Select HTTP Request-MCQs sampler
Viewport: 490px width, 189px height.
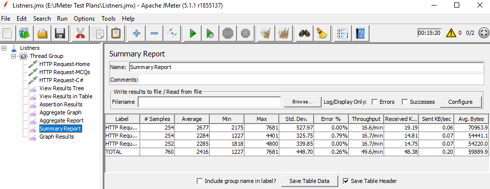pyautogui.click(x=65, y=72)
